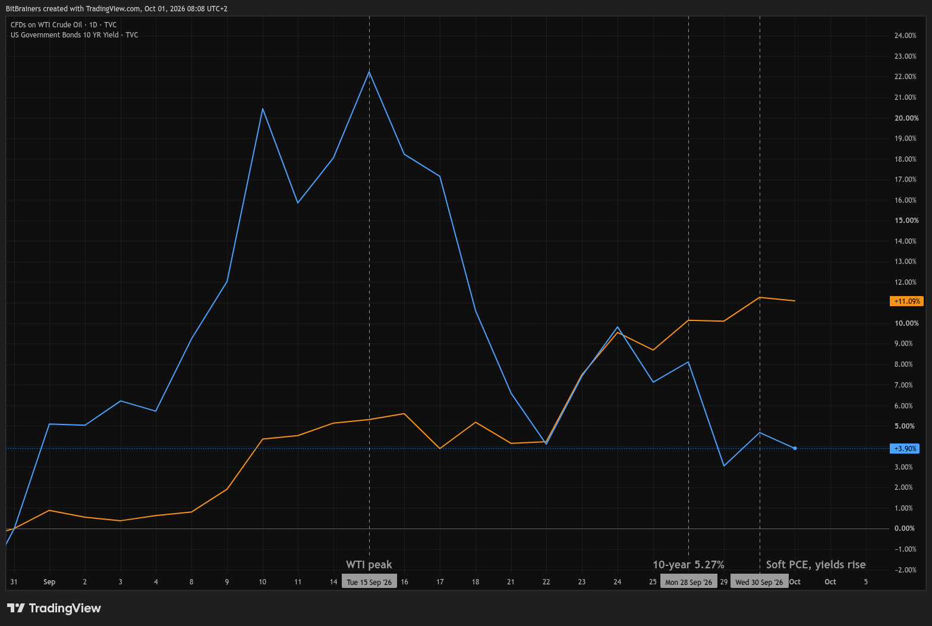Select the US Government Bonds 10 YR Yield legend
This screenshot has width=932, height=626.
click(74, 35)
